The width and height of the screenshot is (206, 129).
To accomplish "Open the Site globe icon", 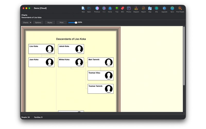I will pos(156,8).
